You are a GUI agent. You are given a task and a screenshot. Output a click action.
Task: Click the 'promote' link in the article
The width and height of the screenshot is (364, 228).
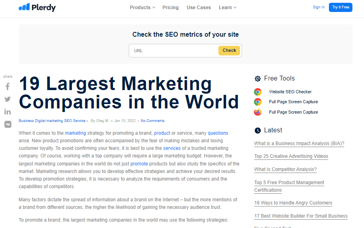tap(139, 164)
